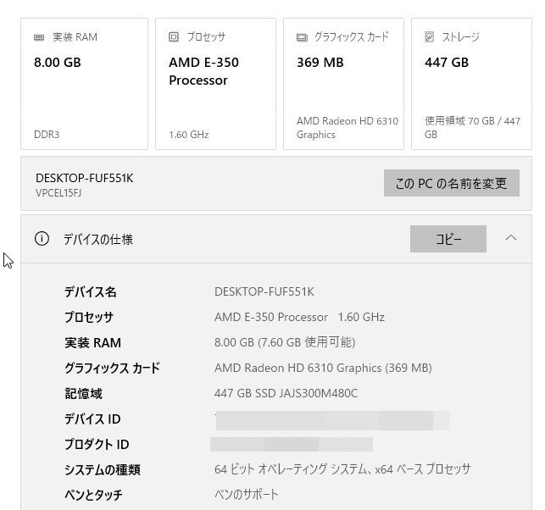Open the 369 MB graphics card tile
Image resolution: width=545 pixels, height=510 pixels.
343,84
